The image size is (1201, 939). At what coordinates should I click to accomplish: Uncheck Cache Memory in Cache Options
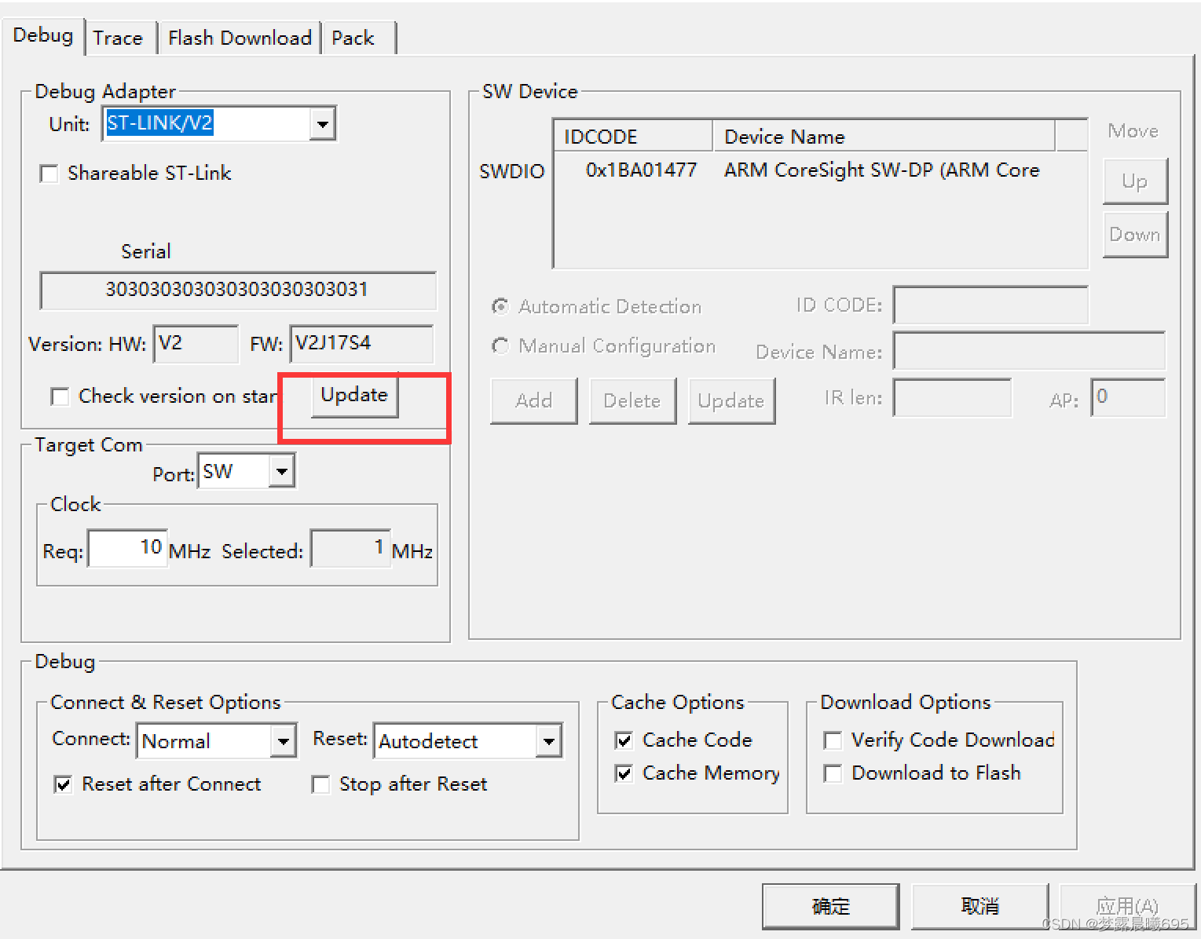tap(623, 773)
